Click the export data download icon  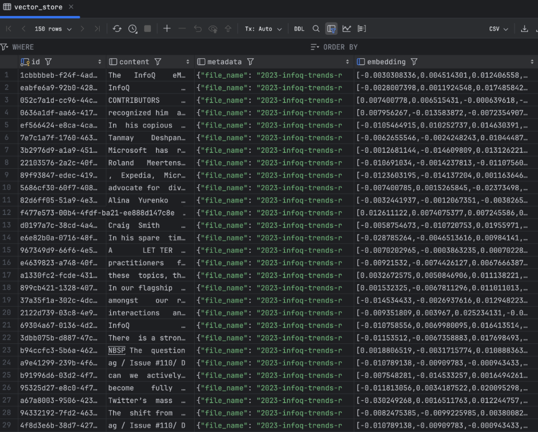click(524, 29)
